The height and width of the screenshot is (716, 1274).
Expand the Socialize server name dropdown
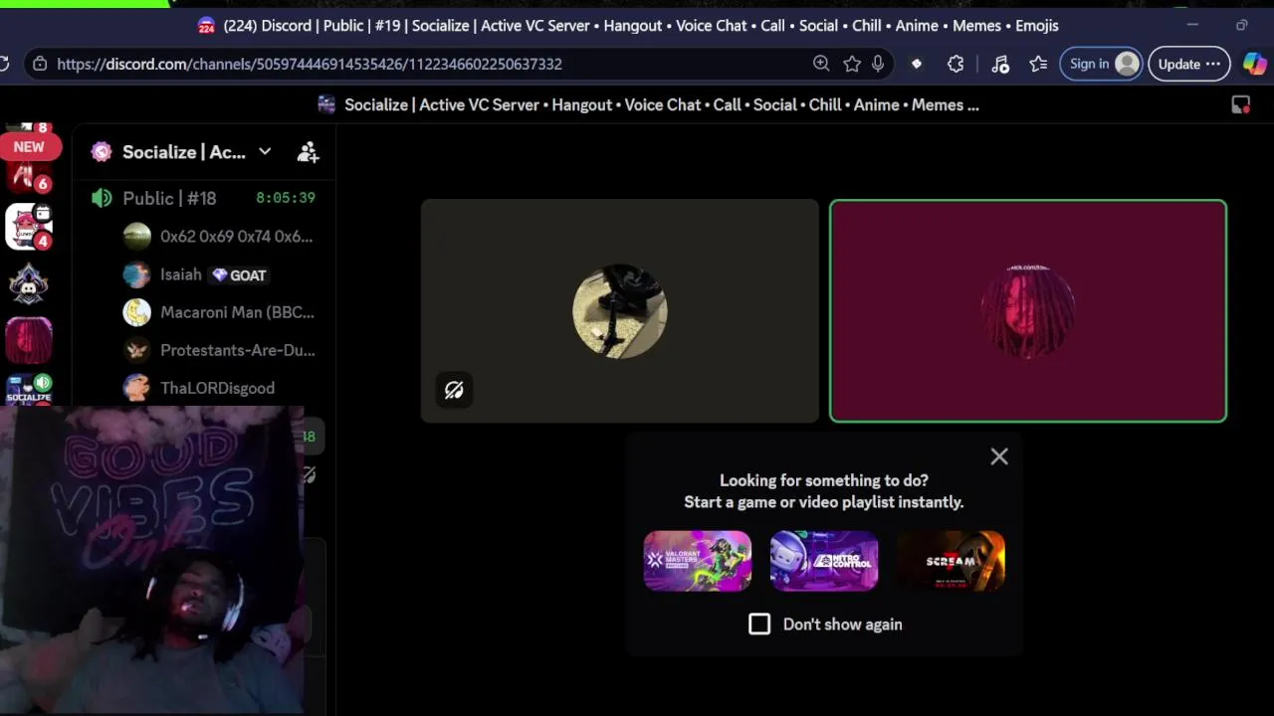[x=265, y=152]
